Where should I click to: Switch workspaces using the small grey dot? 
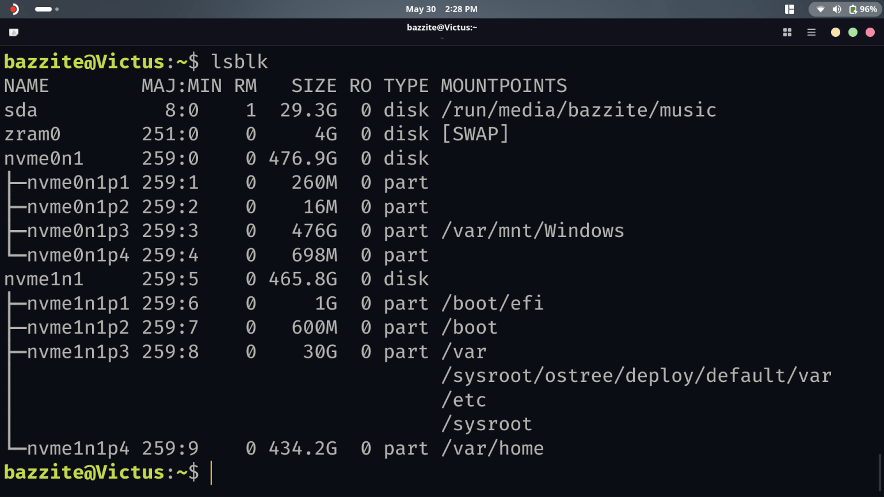[56, 9]
